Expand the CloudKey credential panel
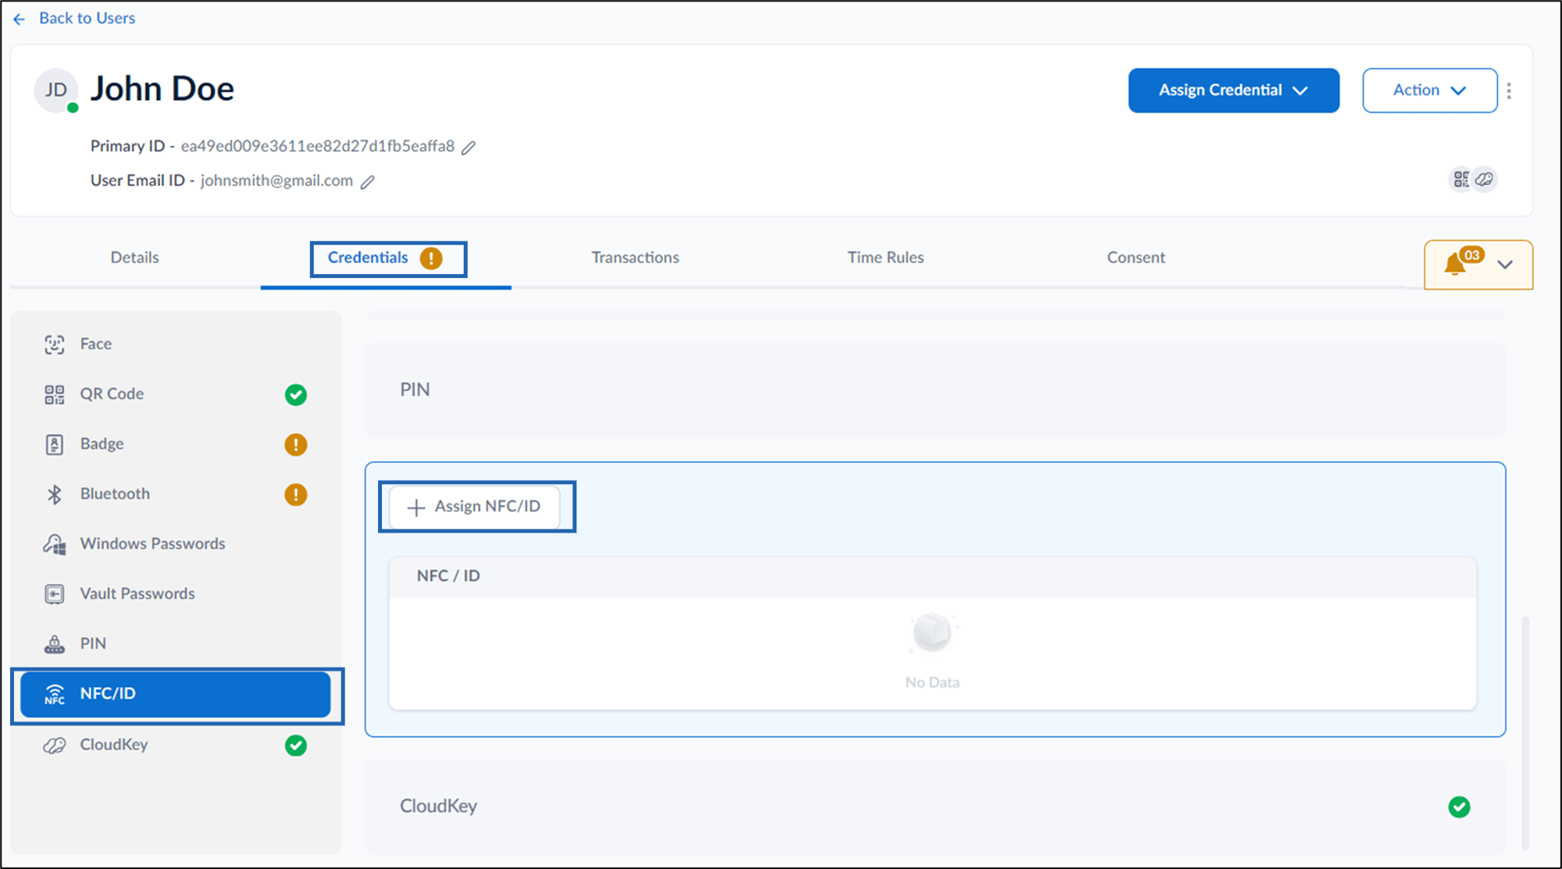Screen dimensions: 1562x869 (x=935, y=806)
